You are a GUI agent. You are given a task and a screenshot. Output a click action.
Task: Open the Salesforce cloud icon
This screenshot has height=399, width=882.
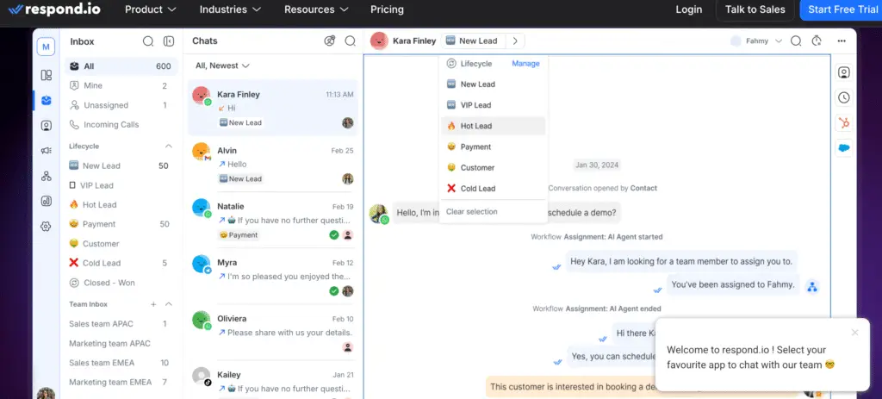pyautogui.click(x=844, y=148)
